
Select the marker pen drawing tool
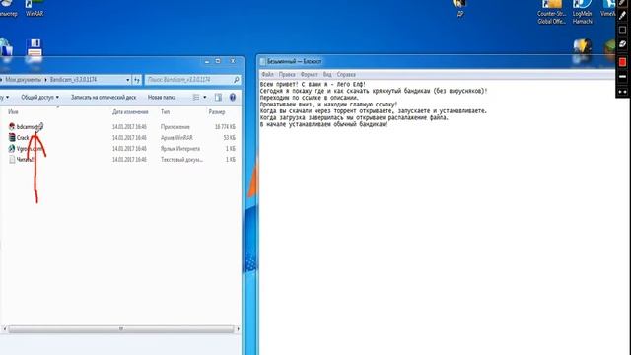click(622, 16)
